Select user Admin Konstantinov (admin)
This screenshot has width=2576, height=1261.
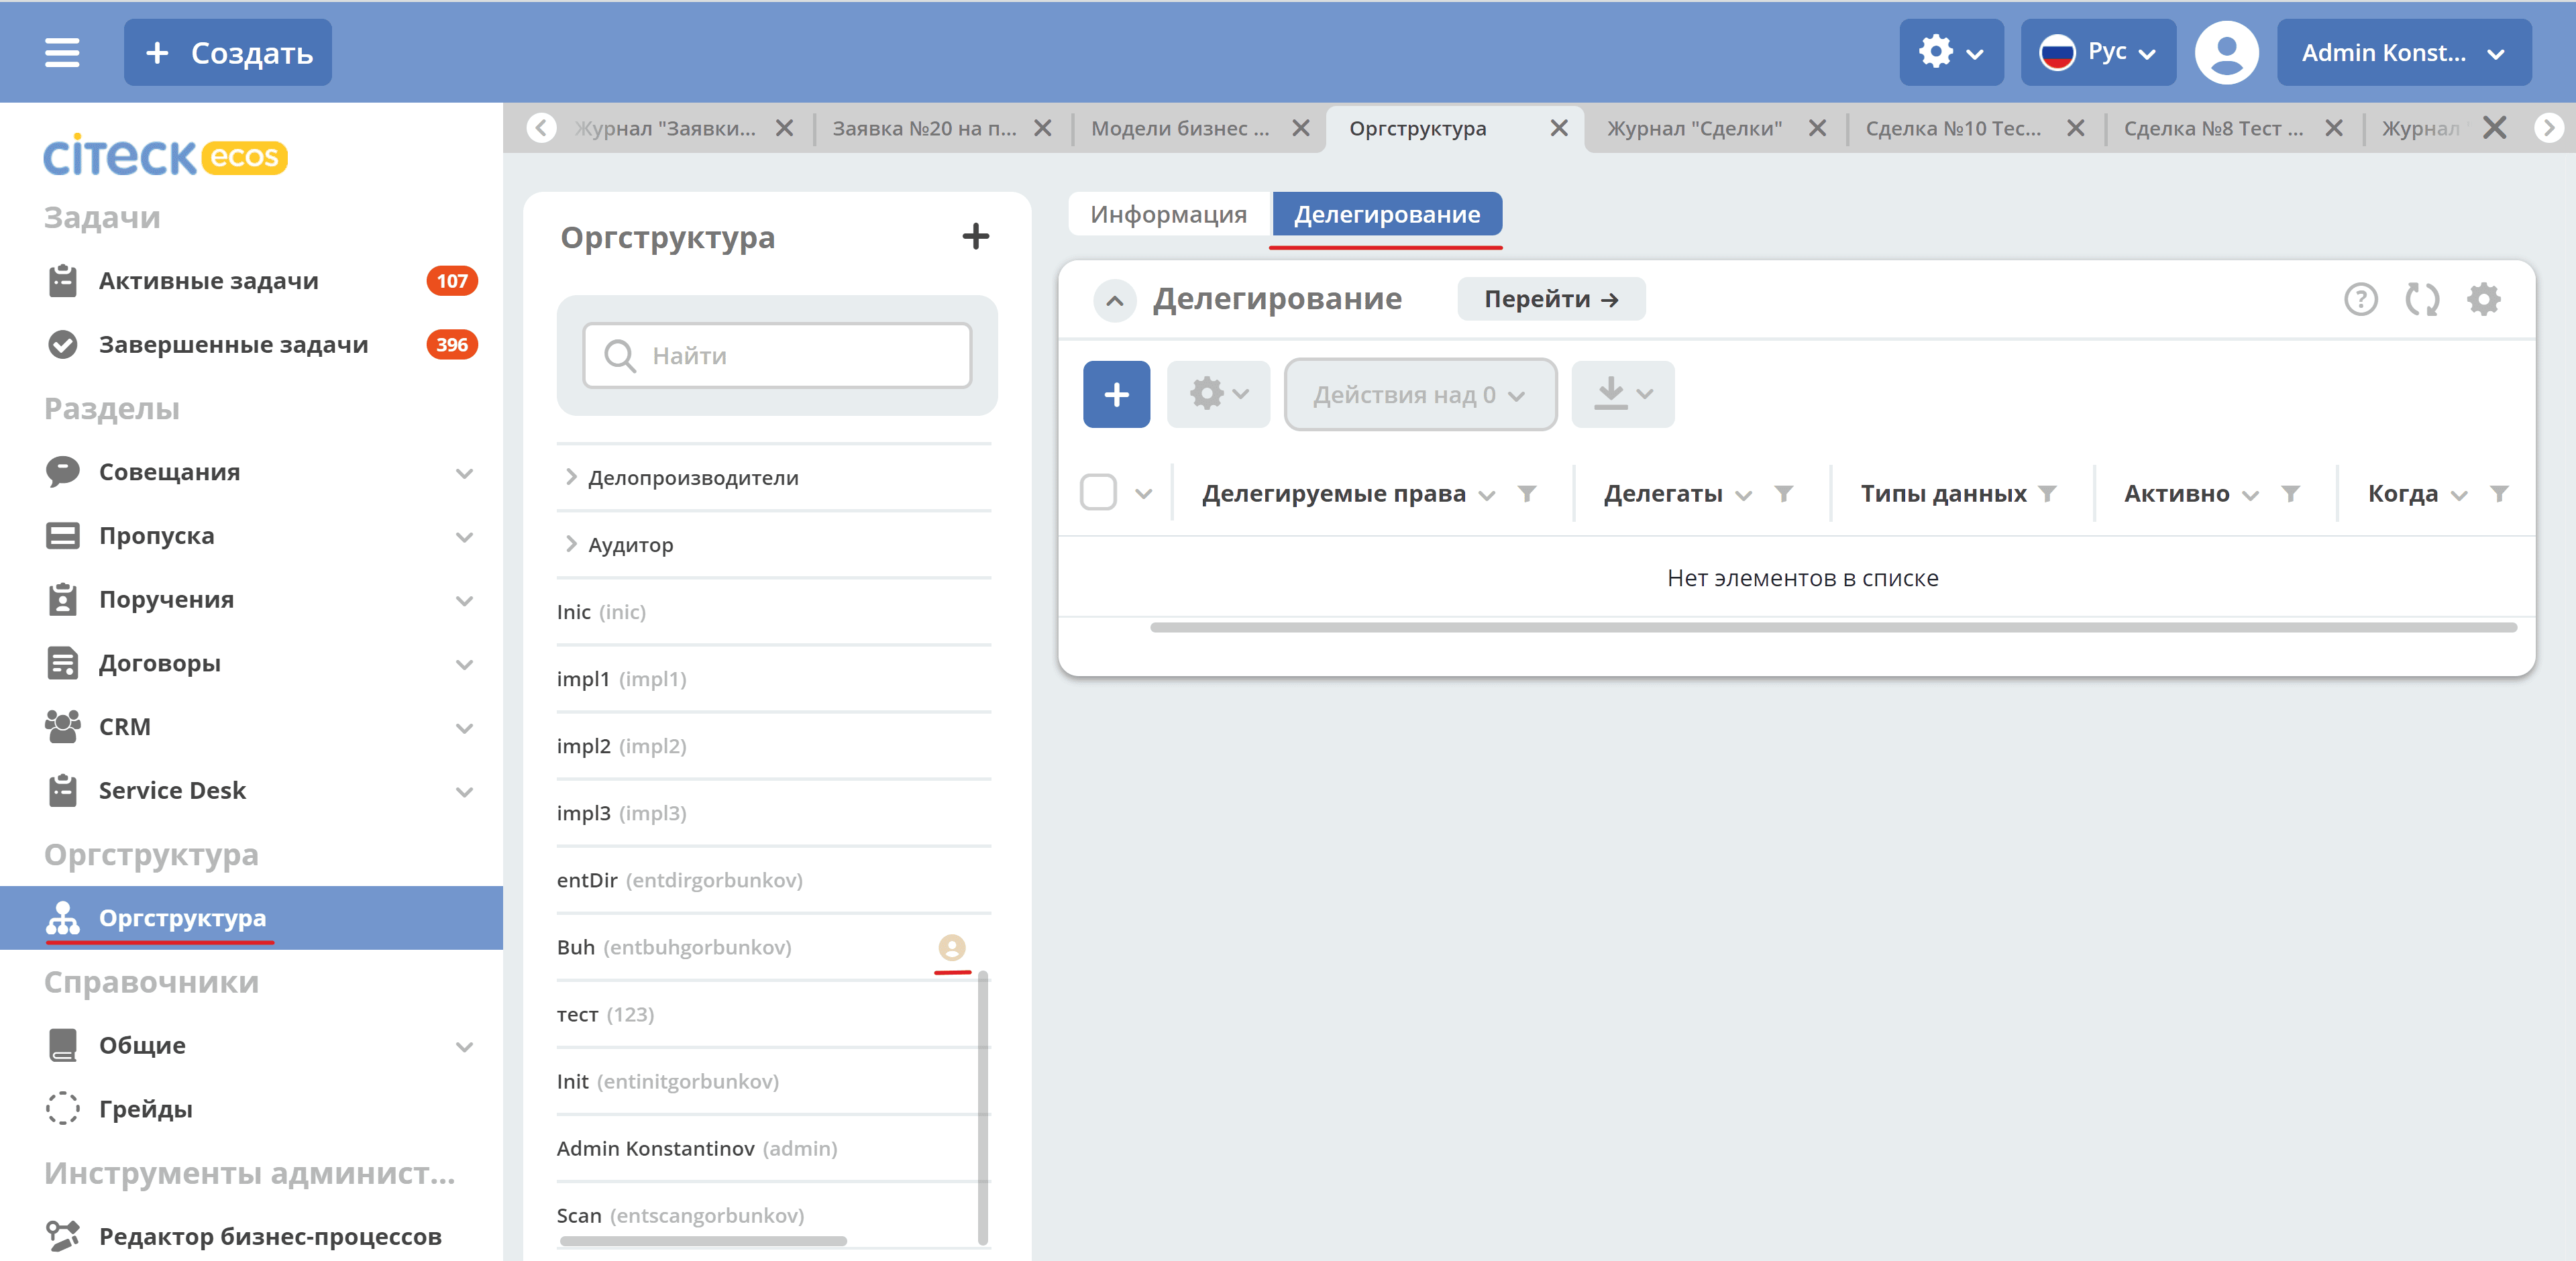coord(774,1148)
